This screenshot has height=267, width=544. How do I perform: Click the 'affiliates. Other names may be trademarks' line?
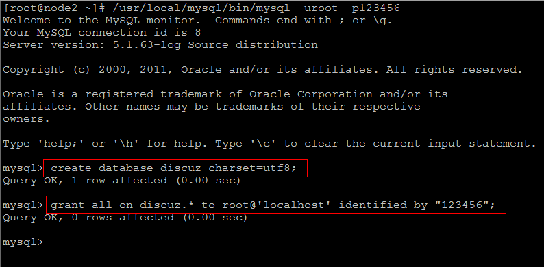click(x=211, y=106)
